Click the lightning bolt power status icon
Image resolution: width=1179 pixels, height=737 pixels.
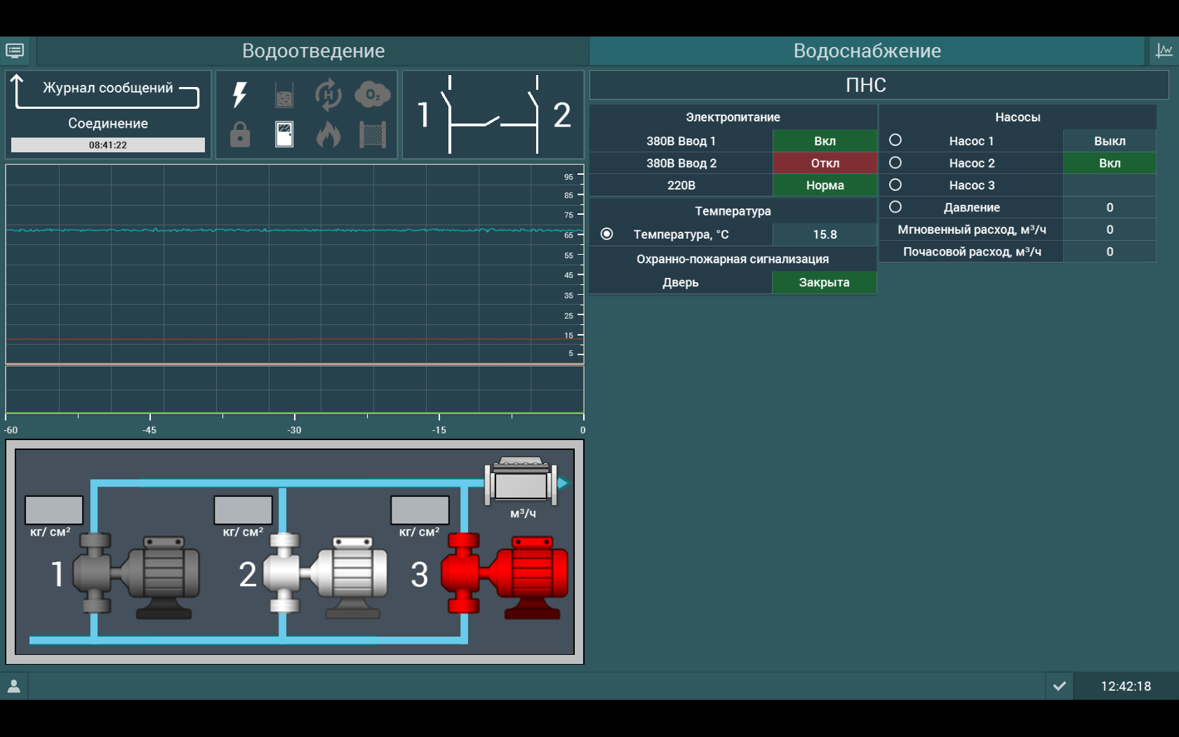coord(240,95)
